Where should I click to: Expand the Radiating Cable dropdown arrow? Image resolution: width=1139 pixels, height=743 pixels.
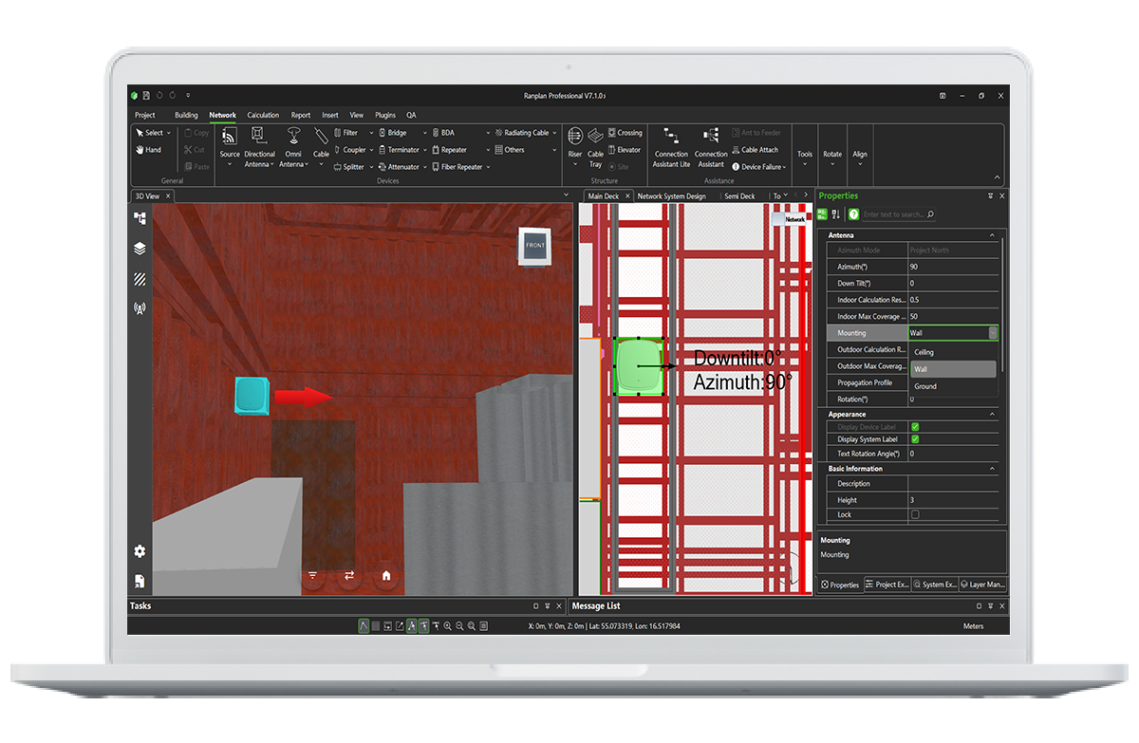(x=554, y=134)
